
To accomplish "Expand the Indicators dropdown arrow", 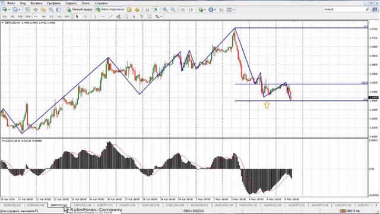I will point(205,10).
